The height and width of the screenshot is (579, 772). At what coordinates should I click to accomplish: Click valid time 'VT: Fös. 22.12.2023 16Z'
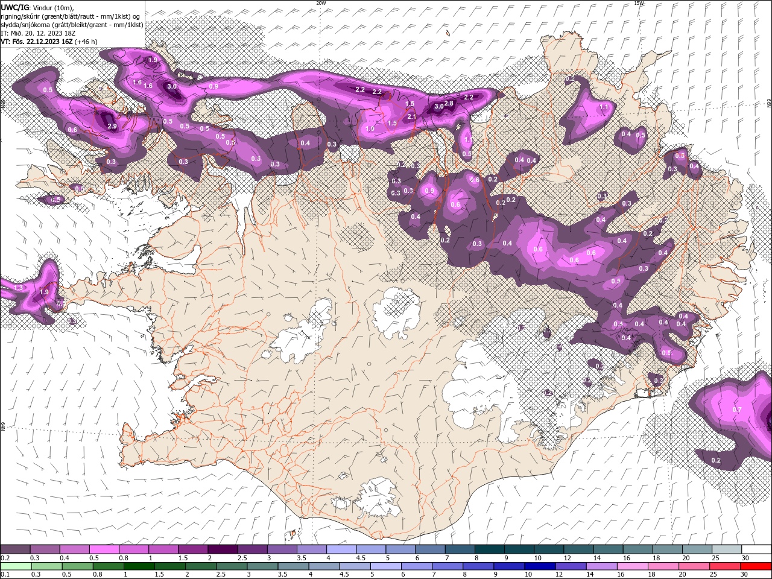pos(37,42)
